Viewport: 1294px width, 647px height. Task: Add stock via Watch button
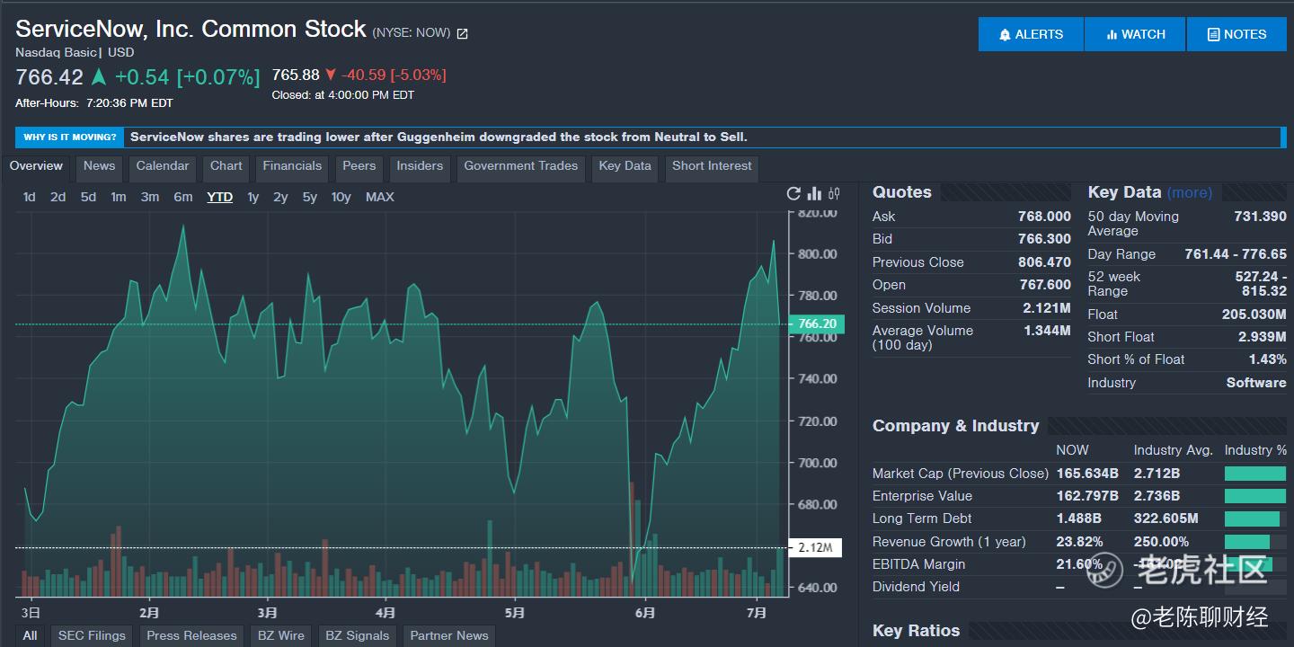[x=1135, y=34]
